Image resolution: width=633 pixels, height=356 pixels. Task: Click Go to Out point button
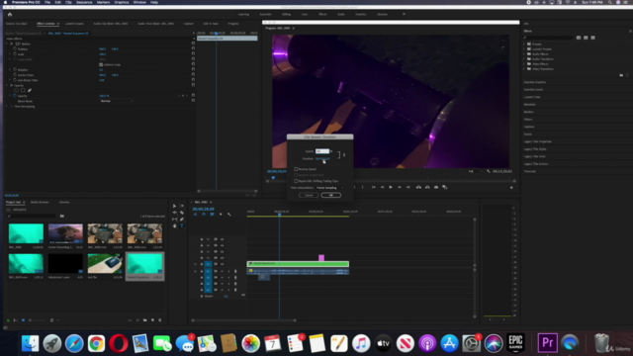[407, 187]
